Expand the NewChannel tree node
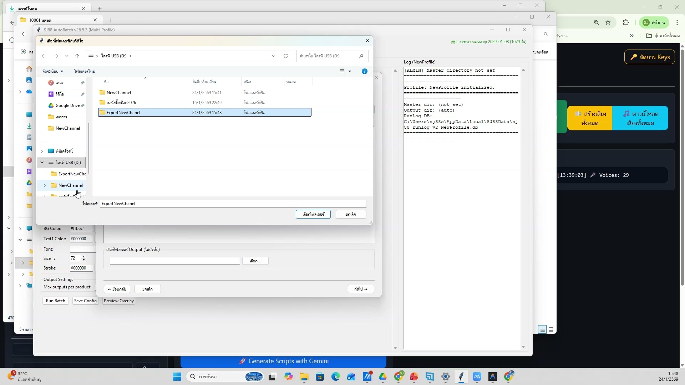Image resolution: width=685 pixels, height=385 pixels. [x=45, y=185]
